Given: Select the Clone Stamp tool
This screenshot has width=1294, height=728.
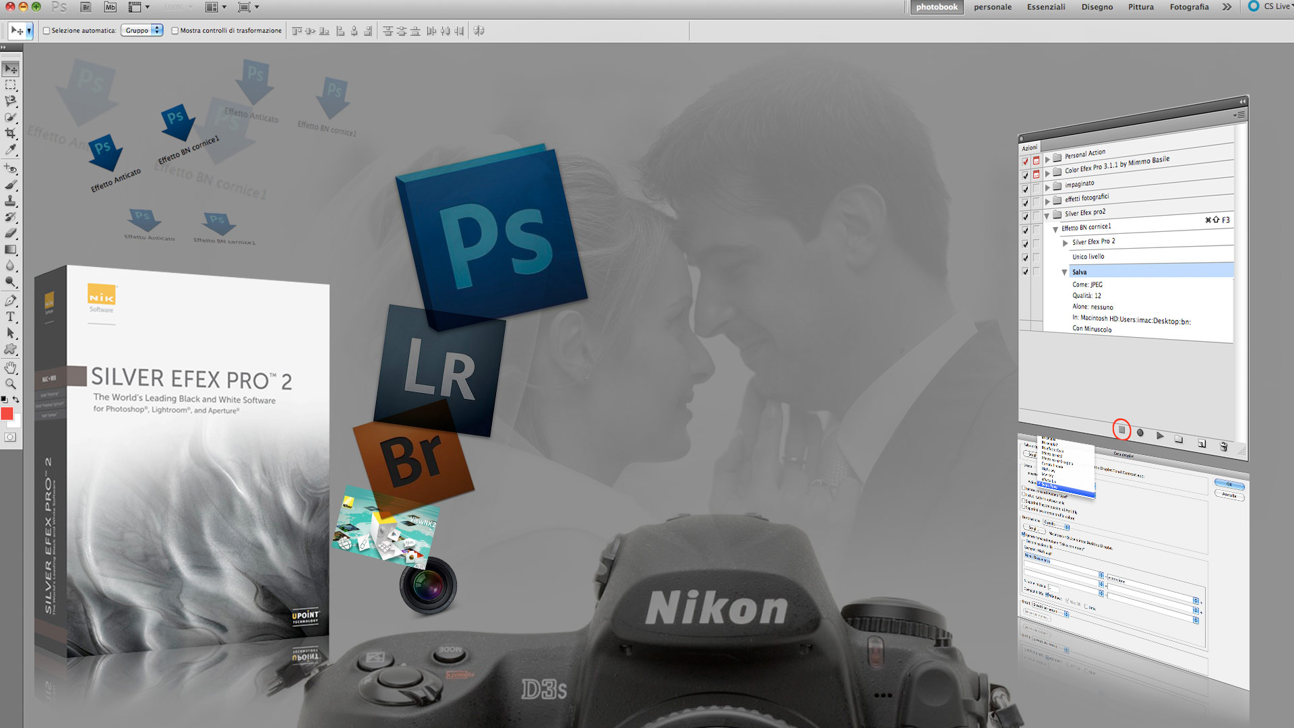Looking at the screenshot, I should pyautogui.click(x=11, y=201).
